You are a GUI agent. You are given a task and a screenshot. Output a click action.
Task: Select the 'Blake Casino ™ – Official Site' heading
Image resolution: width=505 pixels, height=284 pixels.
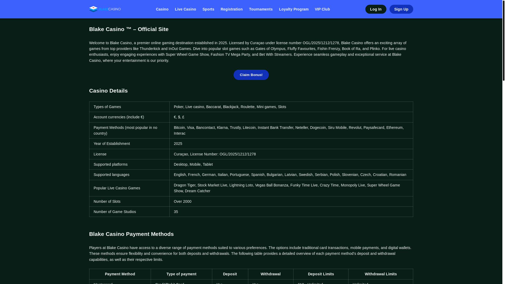pyautogui.click(x=129, y=29)
